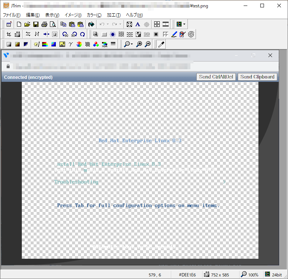This screenshot has width=288, height=279.
Task: Open the redo history dropdown arrow
Action: pos(120,24)
